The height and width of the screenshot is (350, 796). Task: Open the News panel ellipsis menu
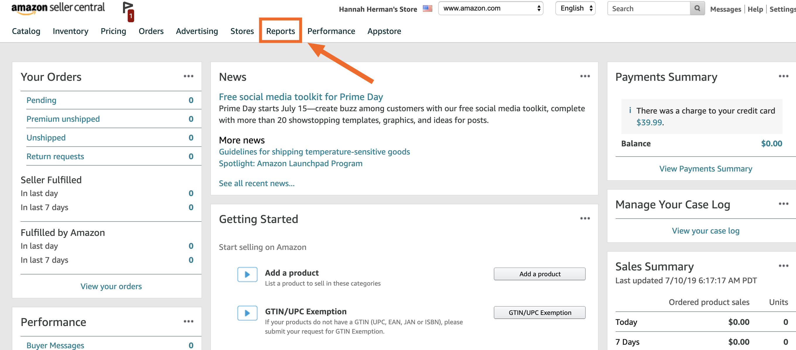(585, 76)
